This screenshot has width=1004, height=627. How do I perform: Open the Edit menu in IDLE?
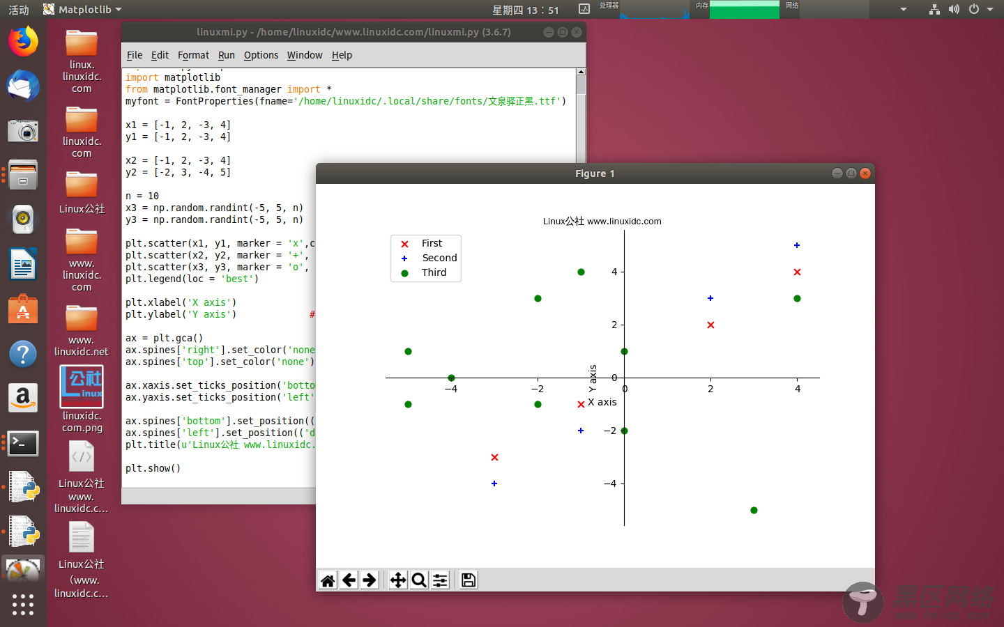click(x=160, y=55)
